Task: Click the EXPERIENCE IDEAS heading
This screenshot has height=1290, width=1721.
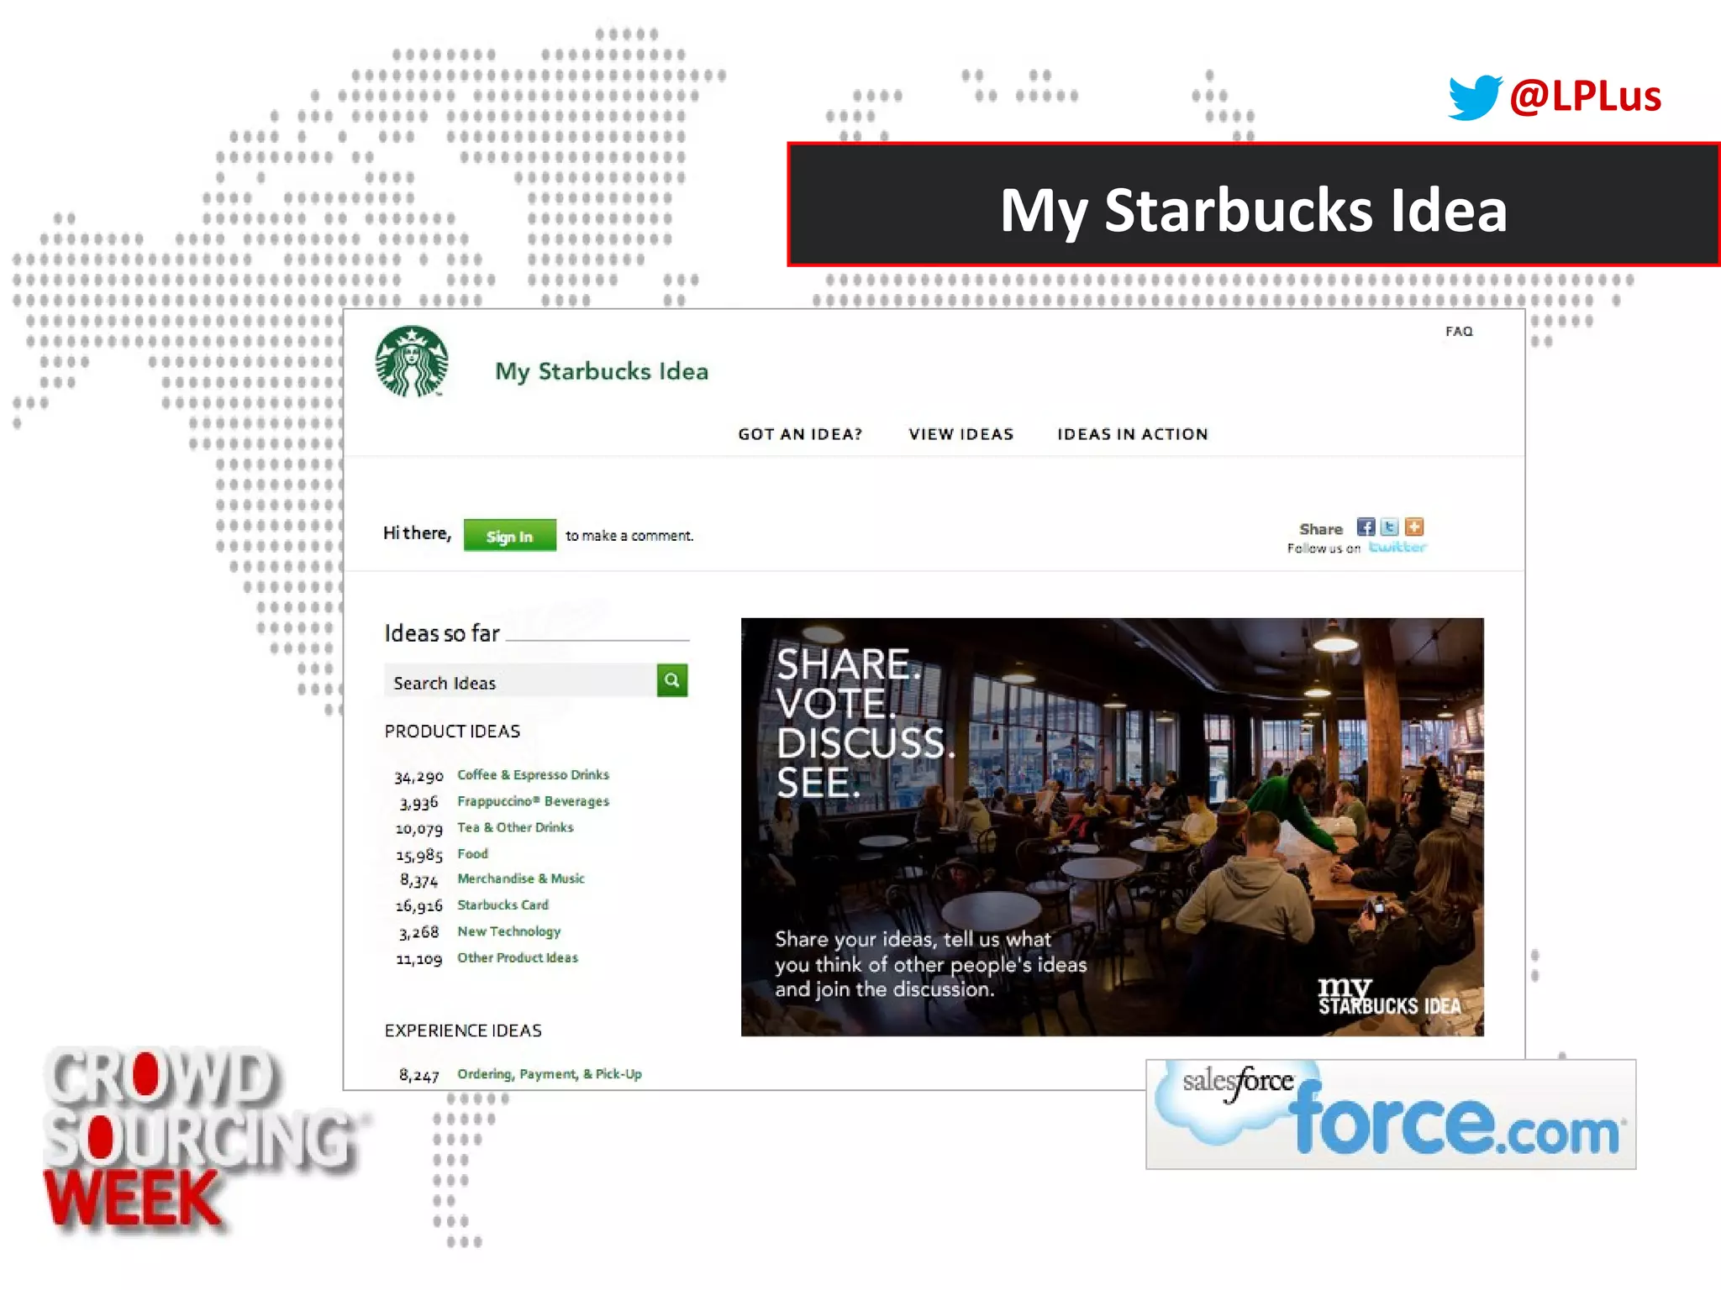Action: pos(463,1030)
